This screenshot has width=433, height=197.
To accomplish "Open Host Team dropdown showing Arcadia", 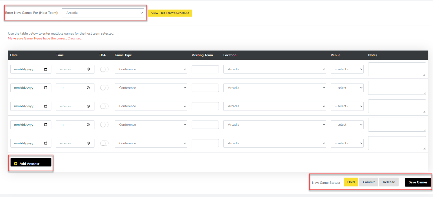I will 103,13.
